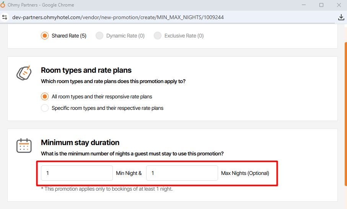Close the Ohmy Partners window

pos(339,5)
